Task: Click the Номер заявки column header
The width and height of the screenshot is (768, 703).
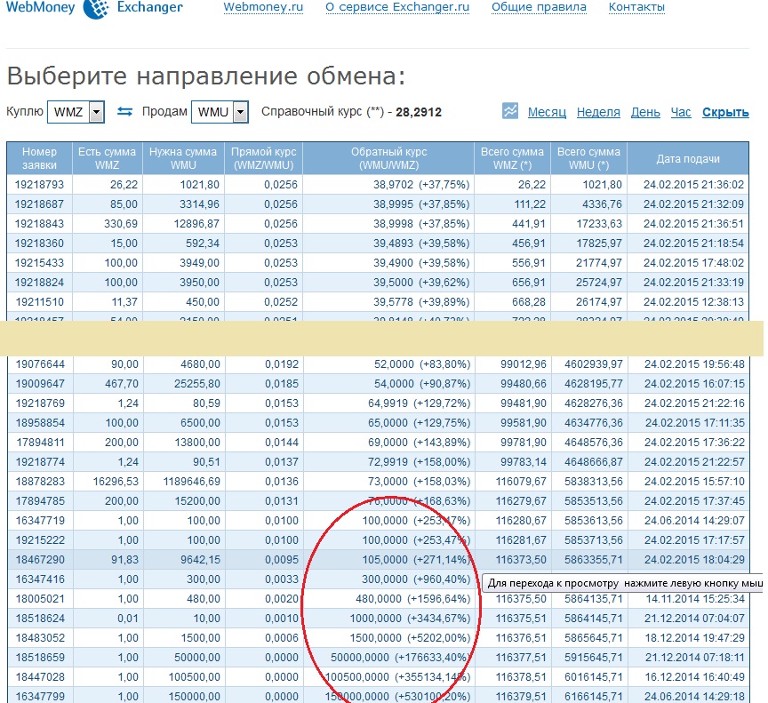Action: 39,158
